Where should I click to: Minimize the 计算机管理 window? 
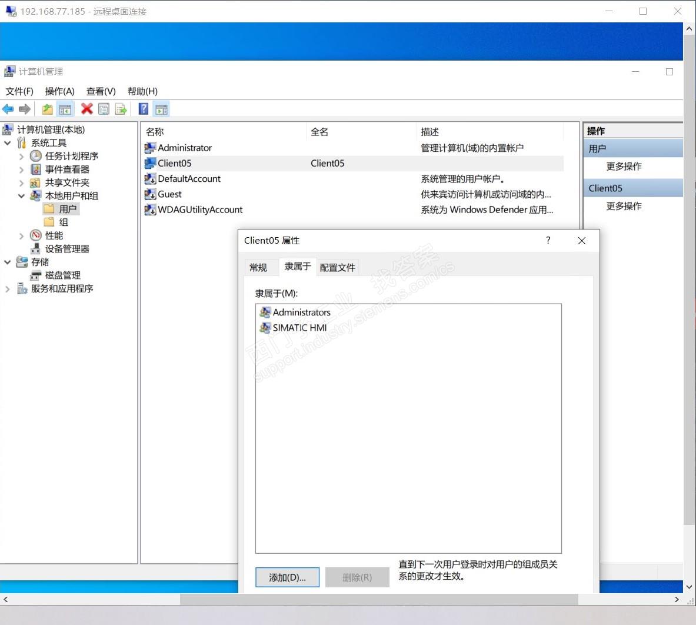coord(635,71)
